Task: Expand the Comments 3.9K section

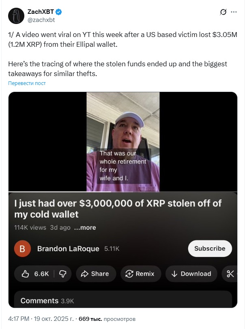Action: pyautogui.click(x=47, y=301)
